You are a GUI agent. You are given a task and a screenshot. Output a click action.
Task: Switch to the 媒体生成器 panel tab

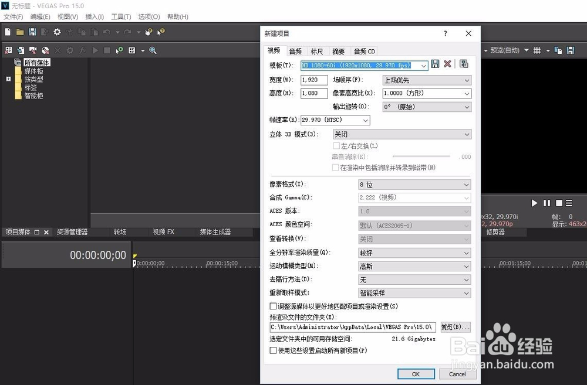tap(215, 232)
